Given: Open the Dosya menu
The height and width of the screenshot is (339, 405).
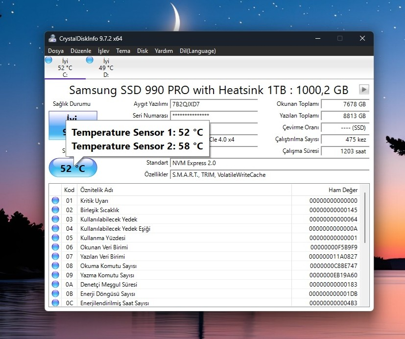Looking at the screenshot, I should tap(56, 51).
